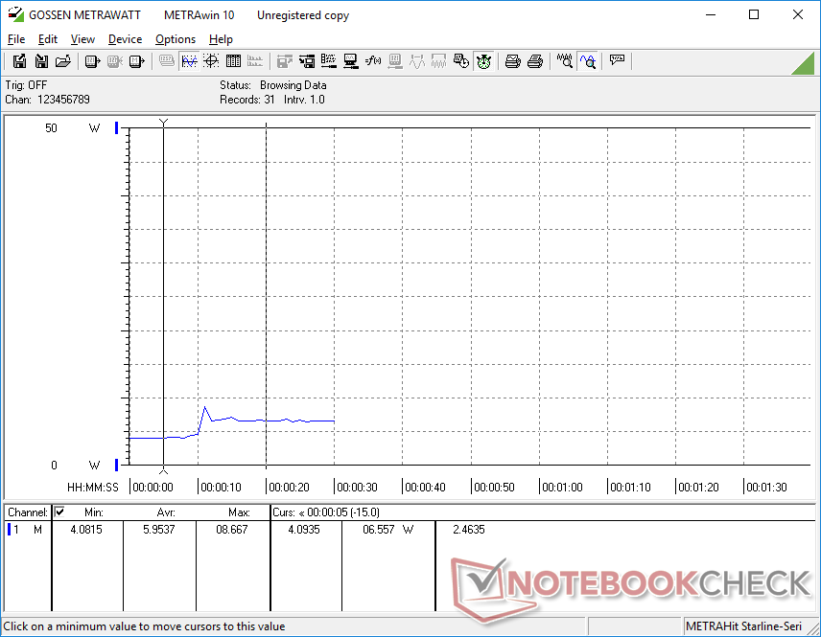Toggle the Channel header checkbox
The width and height of the screenshot is (821, 637).
[59, 512]
